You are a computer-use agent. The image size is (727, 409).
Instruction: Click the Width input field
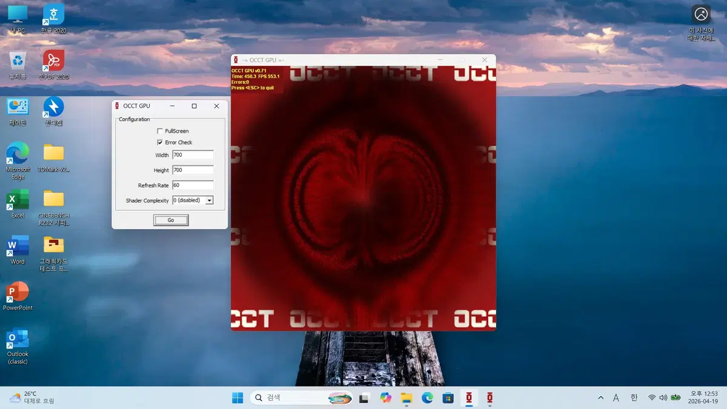[193, 155]
